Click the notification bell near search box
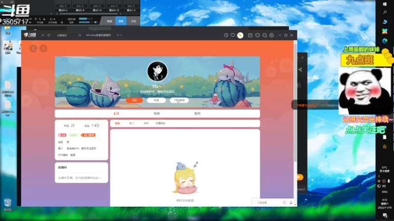Image resolution: width=394 pixels, height=221 pixels. coord(291,202)
